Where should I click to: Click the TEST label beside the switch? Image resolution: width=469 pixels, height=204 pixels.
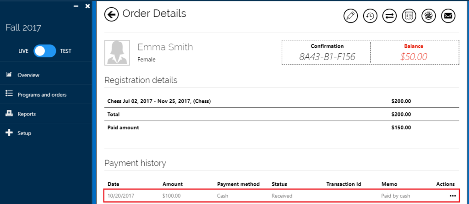click(65, 51)
